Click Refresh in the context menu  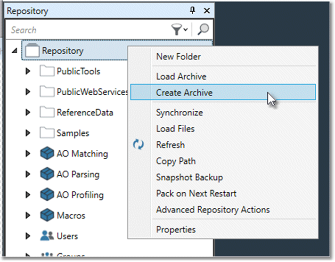coord(170,145)
